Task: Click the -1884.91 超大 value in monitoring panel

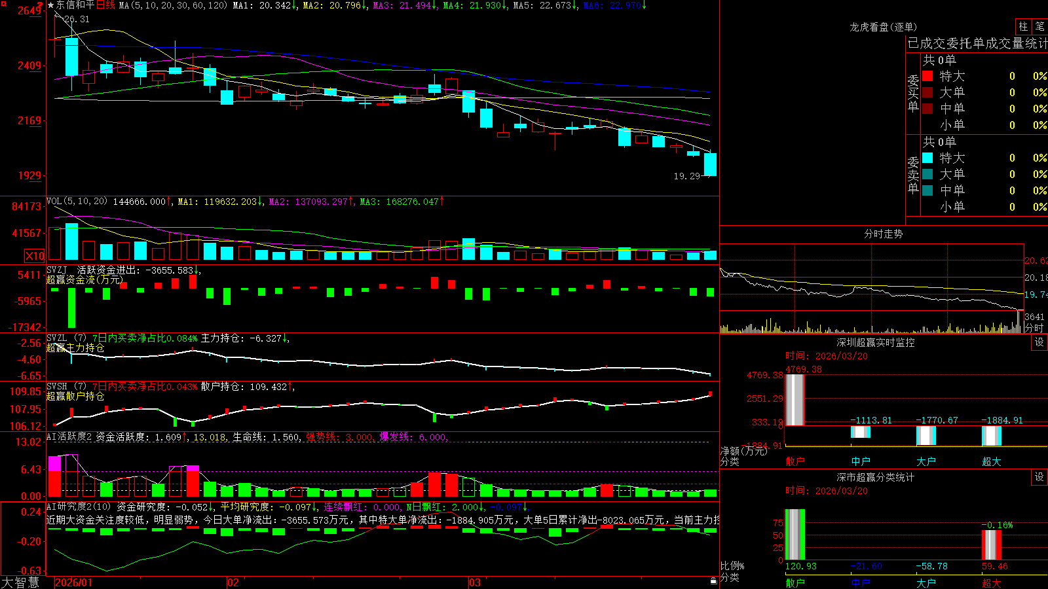Action: pos(1001,420)
